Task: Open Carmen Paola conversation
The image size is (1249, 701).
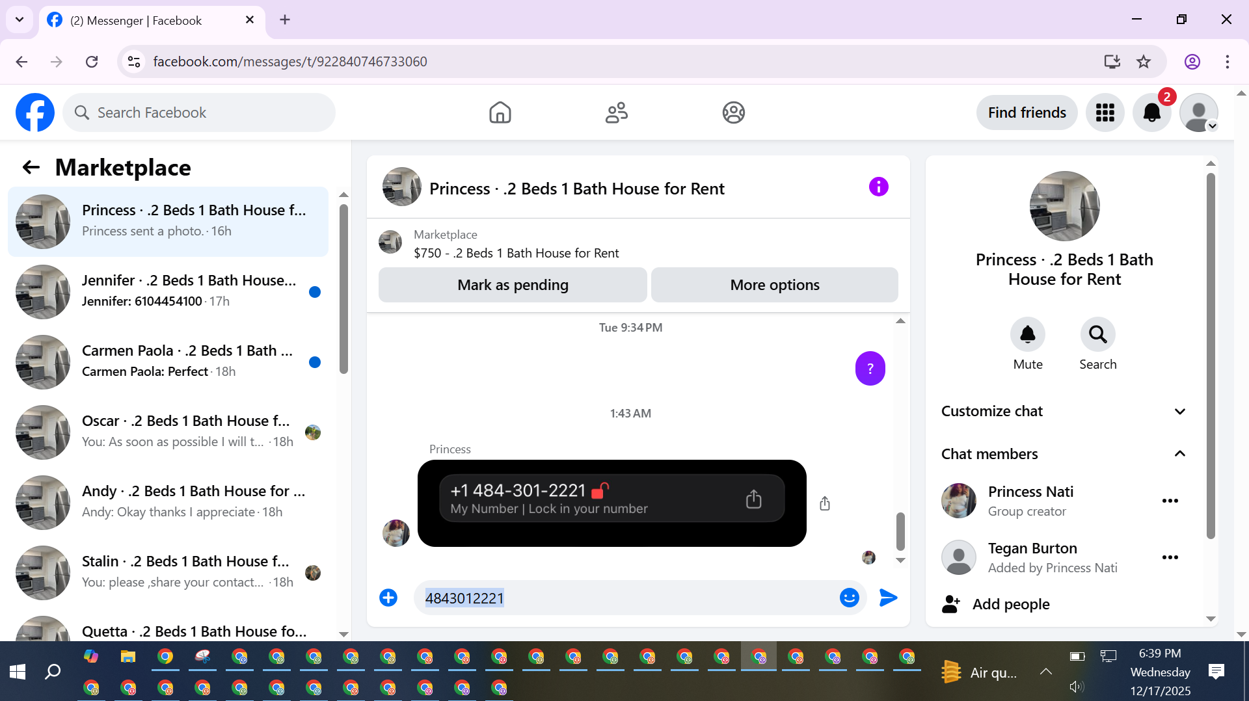Action: coord(168,362)
